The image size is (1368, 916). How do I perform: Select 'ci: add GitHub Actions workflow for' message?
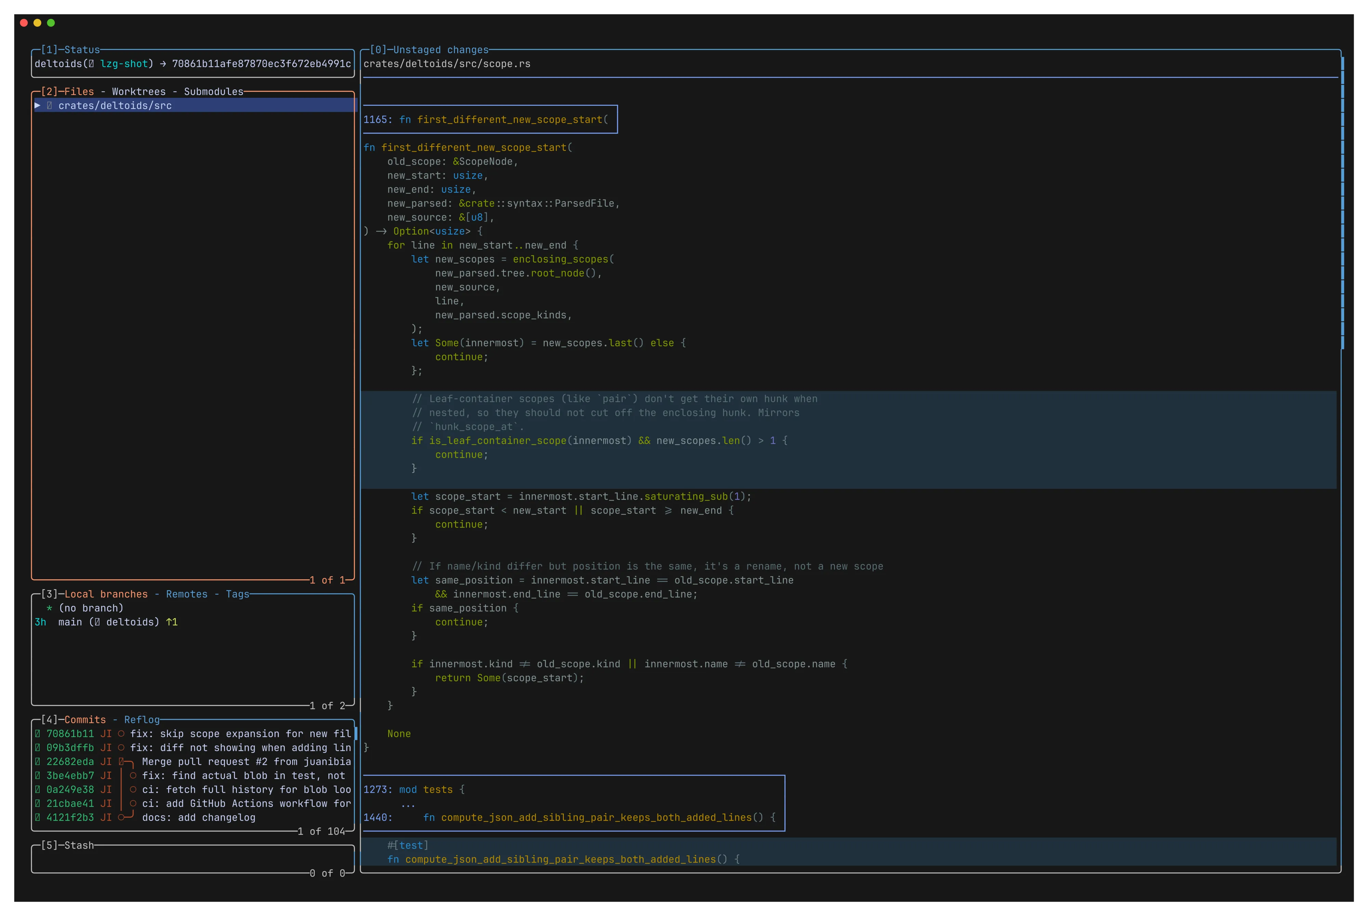(x=247, y=804)
